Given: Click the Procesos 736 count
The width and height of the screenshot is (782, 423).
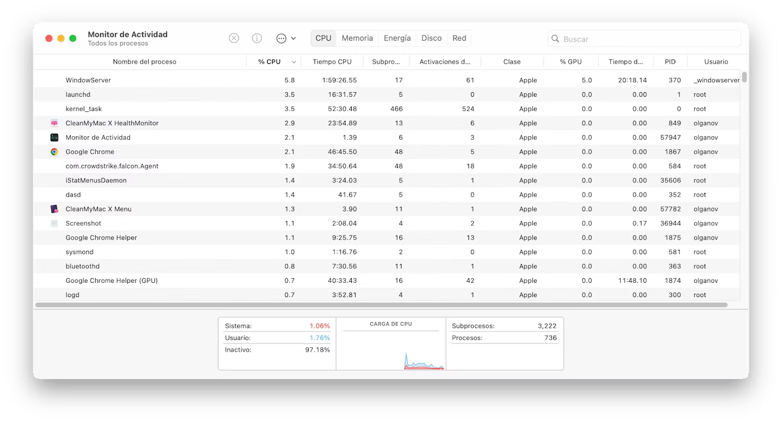Looking at the screenshot, I should click(x=551, y=338).
